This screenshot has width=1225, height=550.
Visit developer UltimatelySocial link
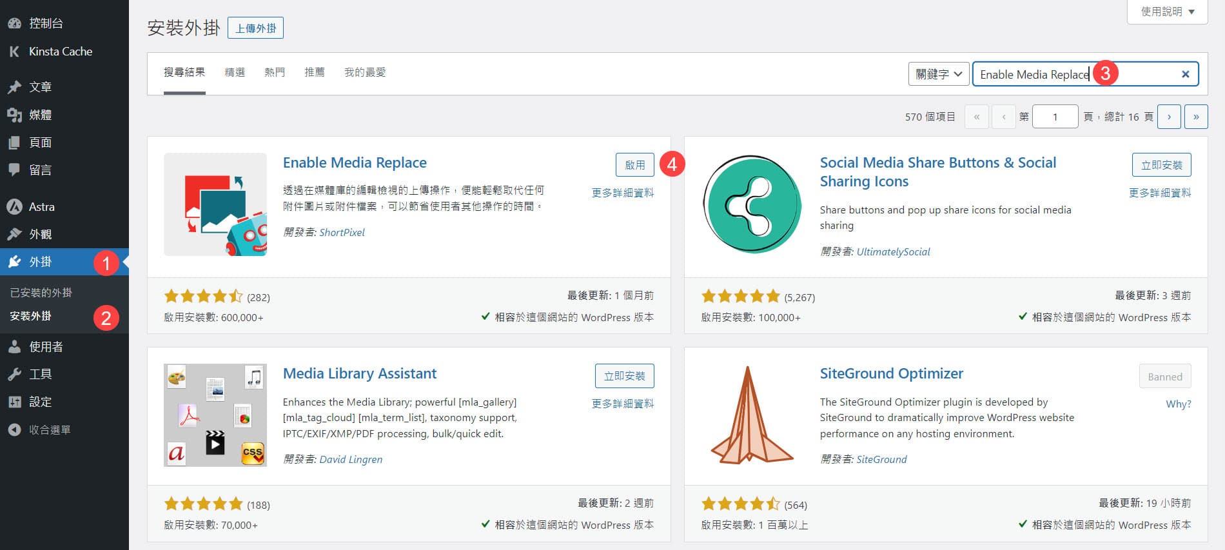(x=894, y=251)
